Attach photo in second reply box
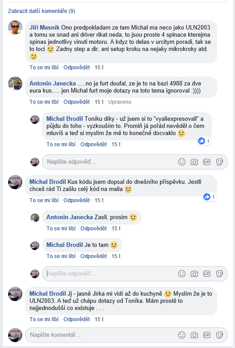Screen dimensions: 235x348 point(194,274)
